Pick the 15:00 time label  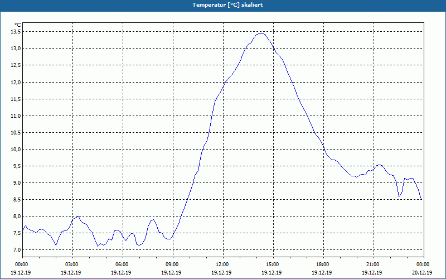click(x=273, y=264)
